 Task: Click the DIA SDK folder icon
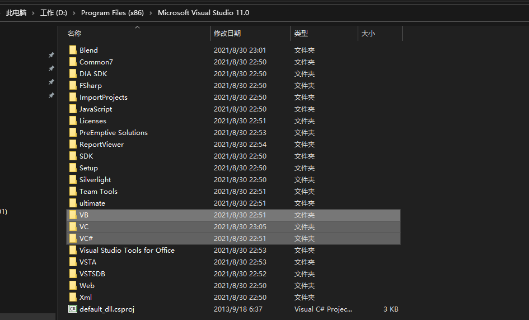(x=73, y=73)
